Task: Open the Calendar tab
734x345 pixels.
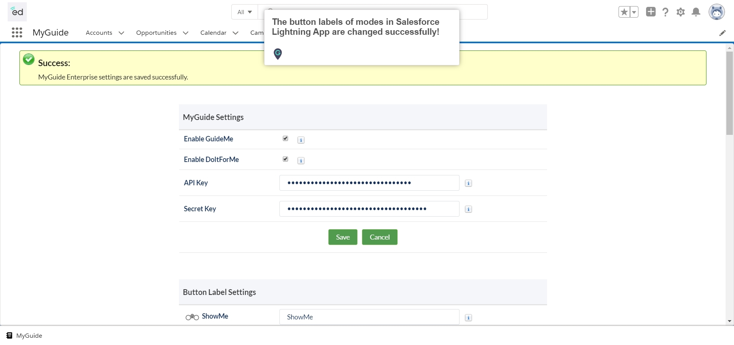Action: (x=213, y=33)
